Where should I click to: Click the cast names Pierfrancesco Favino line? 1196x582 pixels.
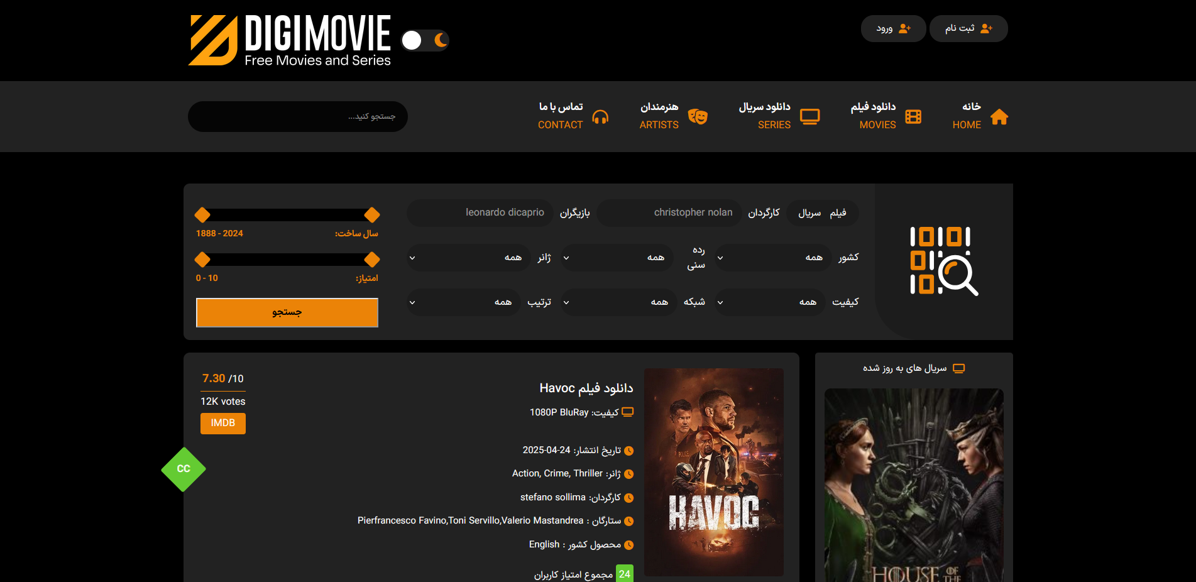click(x=471, y=520)
